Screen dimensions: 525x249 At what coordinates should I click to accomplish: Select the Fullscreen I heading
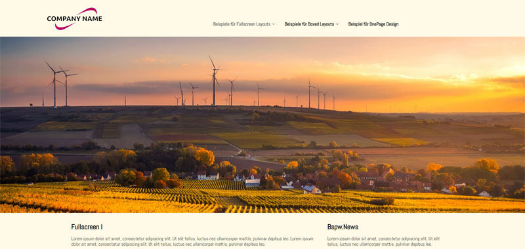pos(87,227)
